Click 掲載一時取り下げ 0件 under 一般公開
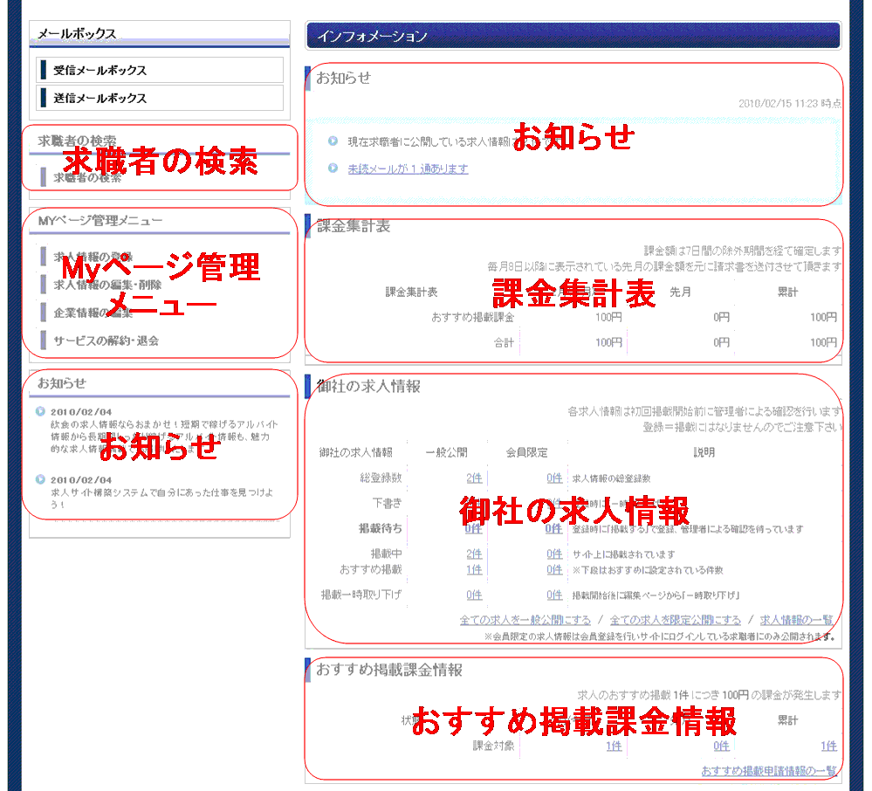 [x=474, y=595]
